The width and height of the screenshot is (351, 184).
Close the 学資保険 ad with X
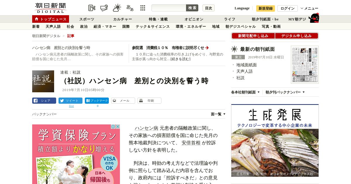click(118, 127)
